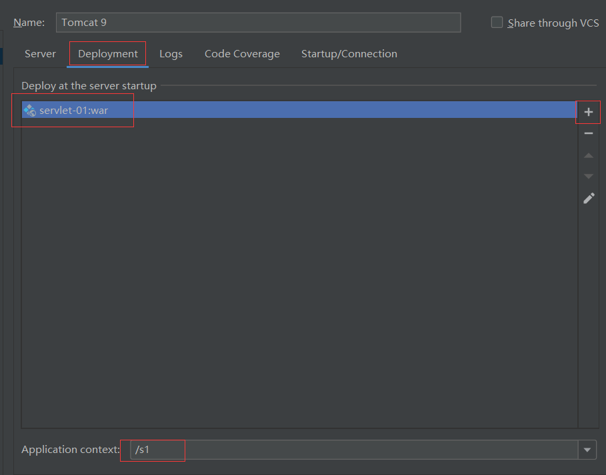This screenshot has height=475, width=606.
Task: Expand the Application context dropdown arrow
Action: pos(587,450)
